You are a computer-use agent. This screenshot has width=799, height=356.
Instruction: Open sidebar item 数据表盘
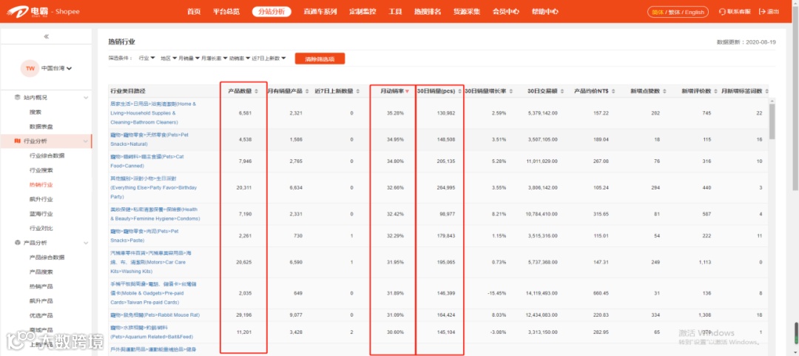click(41, 127)
